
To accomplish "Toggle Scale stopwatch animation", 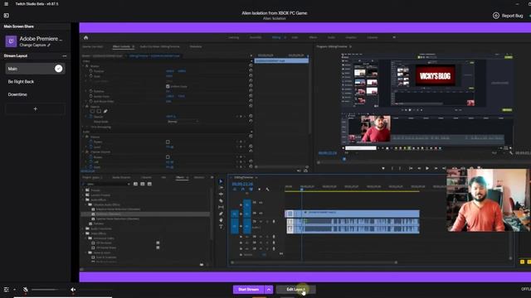I will pyautogui.click(x=90, y=76).
